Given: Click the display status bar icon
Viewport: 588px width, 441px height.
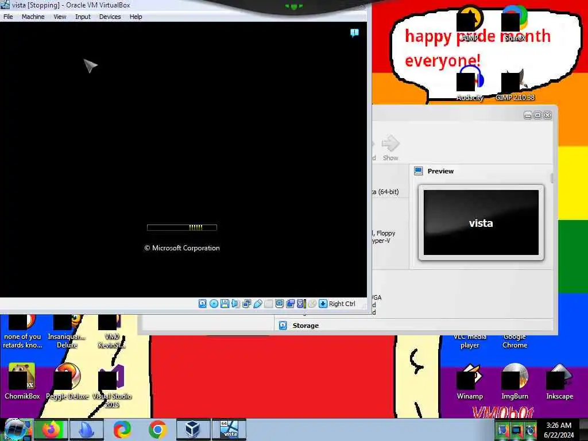Looking at the screenshot, I should tap(280, 304).
